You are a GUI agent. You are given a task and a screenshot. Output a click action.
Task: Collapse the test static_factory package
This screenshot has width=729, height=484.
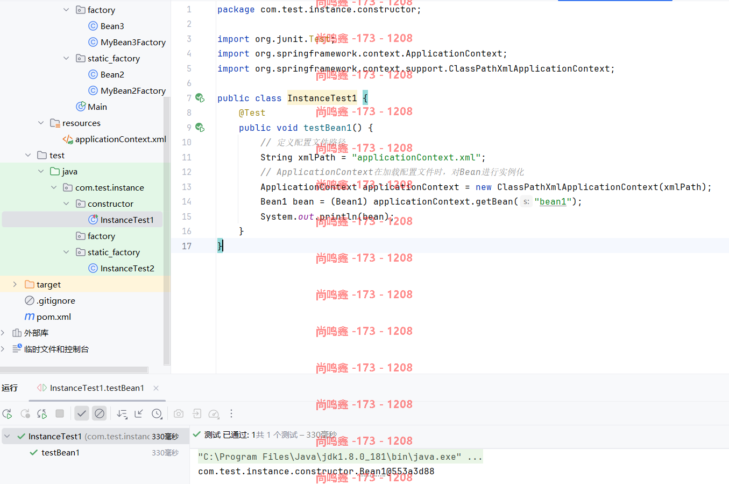pos(66,252)
